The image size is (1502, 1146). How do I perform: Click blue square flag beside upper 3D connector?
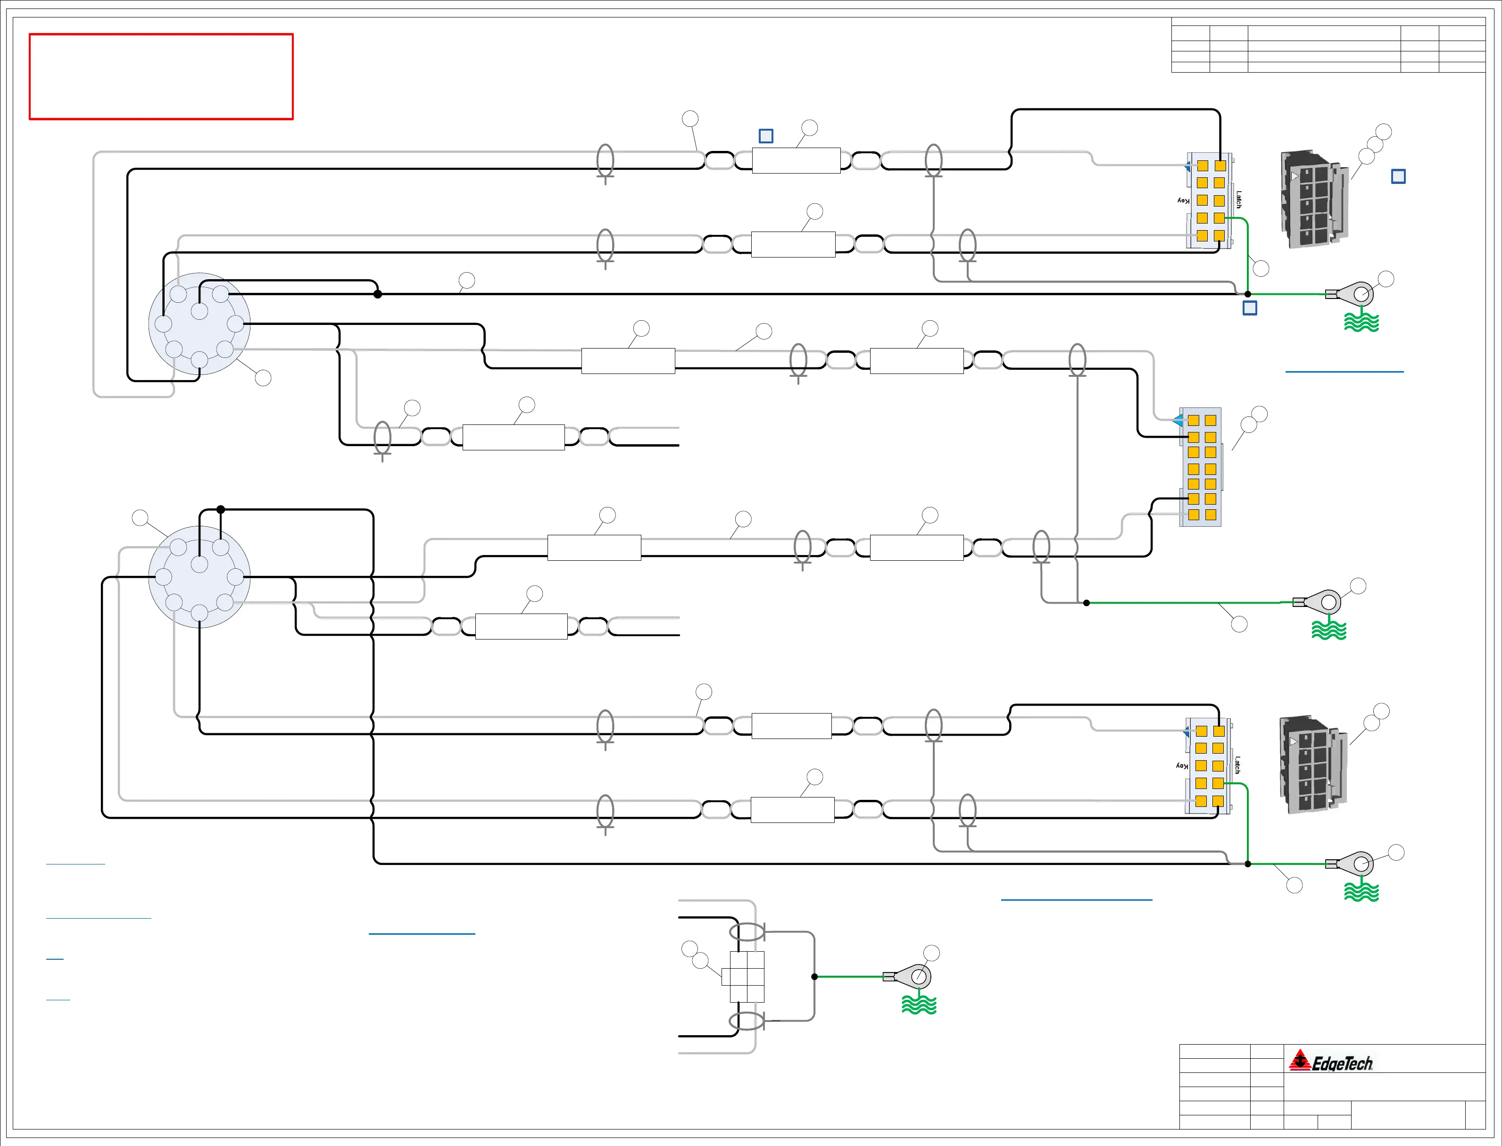pyautogui.click(x=1398, y=177)
